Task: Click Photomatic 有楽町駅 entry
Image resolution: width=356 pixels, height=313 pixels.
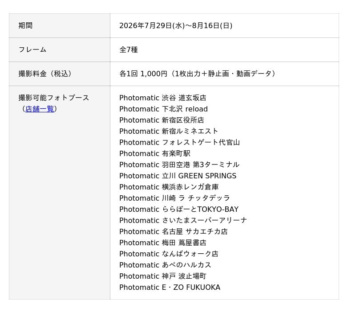Action: [155, 153]
